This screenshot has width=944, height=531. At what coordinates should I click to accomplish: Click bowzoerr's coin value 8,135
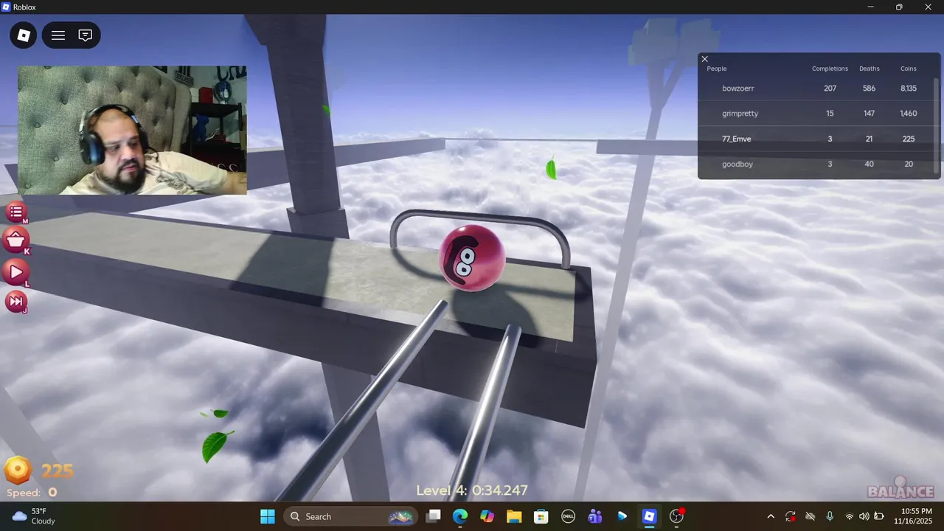point(909,88)
